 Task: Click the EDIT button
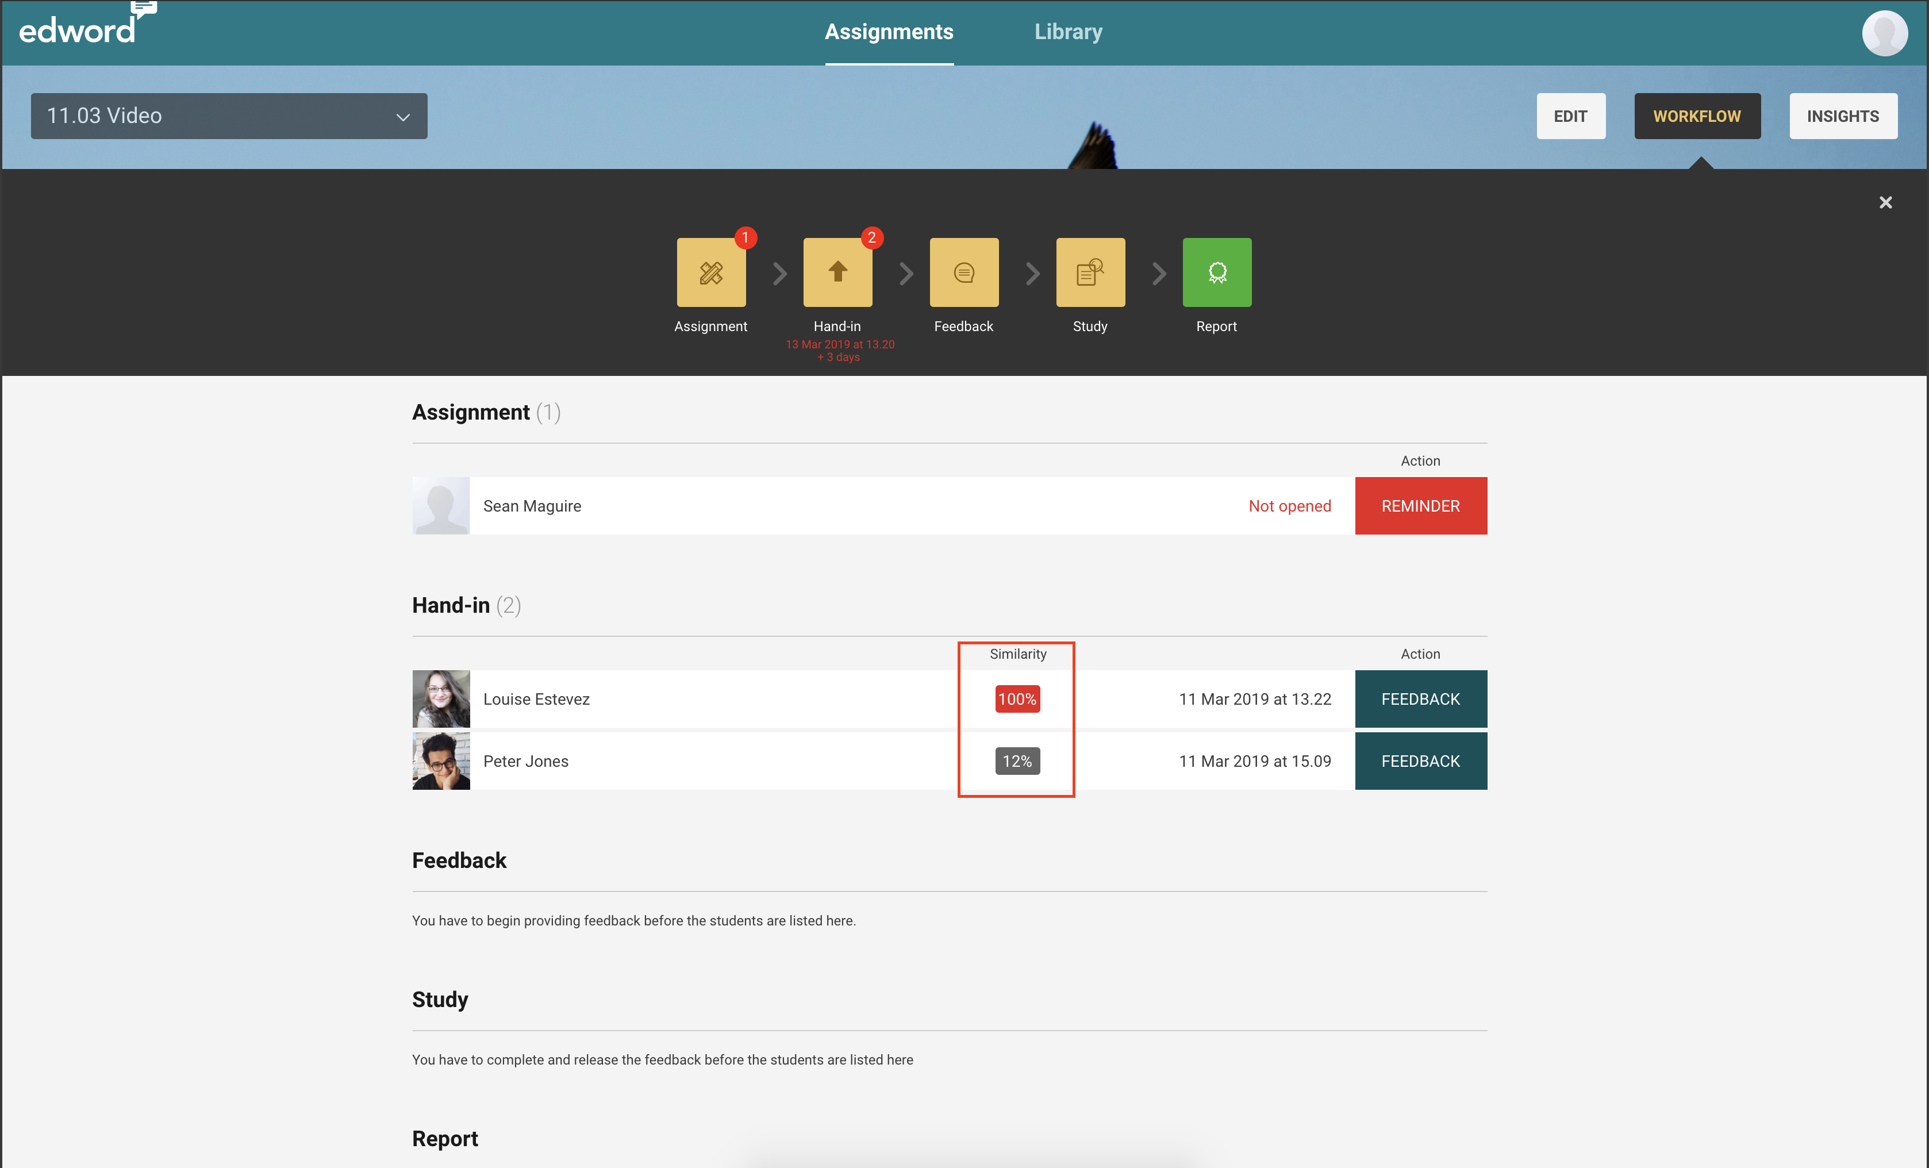[1570, 116]
